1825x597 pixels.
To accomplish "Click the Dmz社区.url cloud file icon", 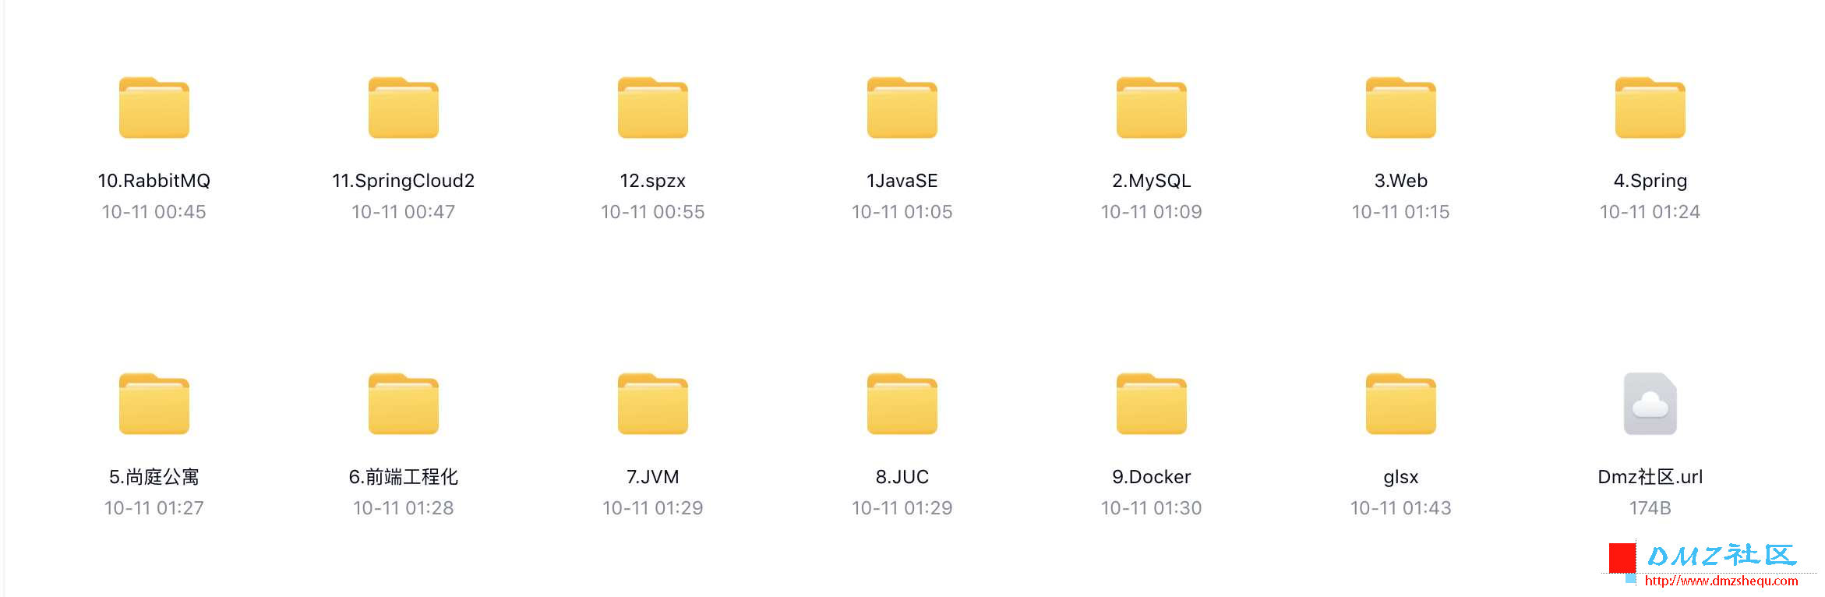I will click(1650, 404).
